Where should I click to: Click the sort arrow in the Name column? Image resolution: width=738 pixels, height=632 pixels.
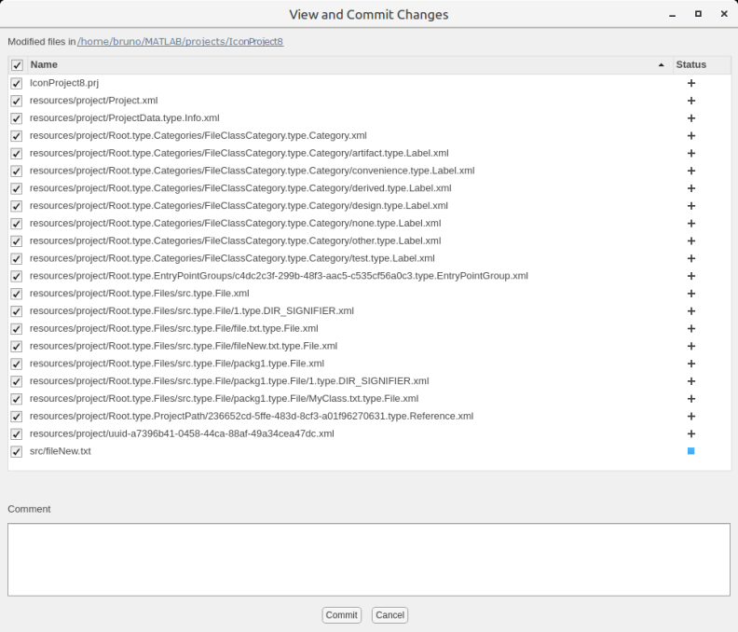coord(662,65)
